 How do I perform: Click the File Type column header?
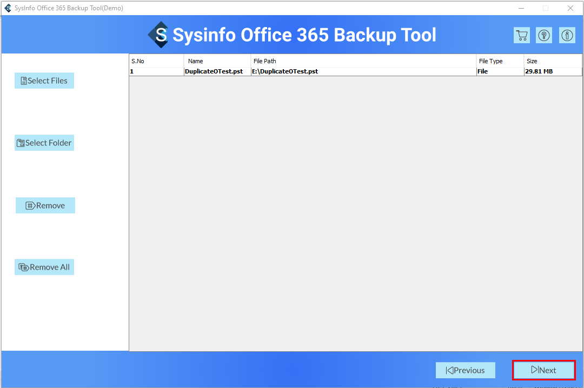[x=500, y=61]
